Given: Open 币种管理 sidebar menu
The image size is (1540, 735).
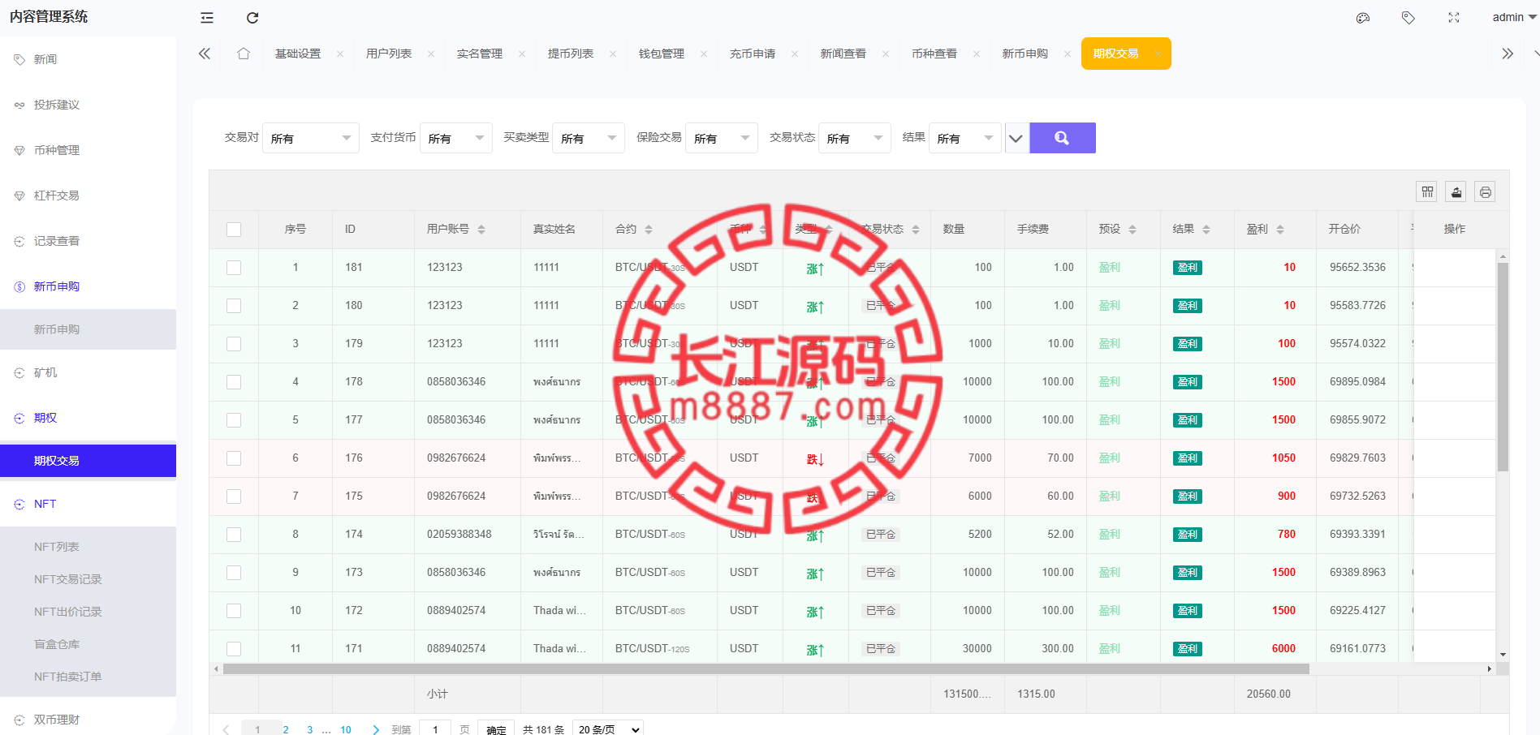Looking at the screenshot, I should tap(88, 150).
